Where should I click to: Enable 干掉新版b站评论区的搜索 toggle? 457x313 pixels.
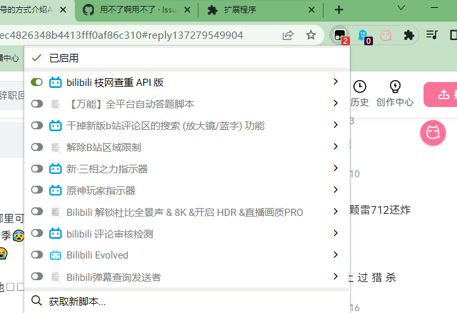coord(37,125)
